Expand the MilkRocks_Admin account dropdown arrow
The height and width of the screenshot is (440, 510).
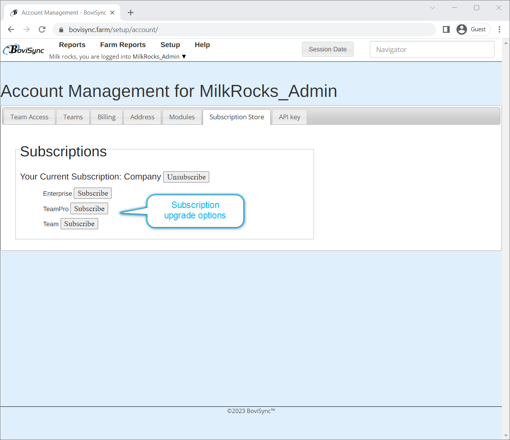pos(184,57)
